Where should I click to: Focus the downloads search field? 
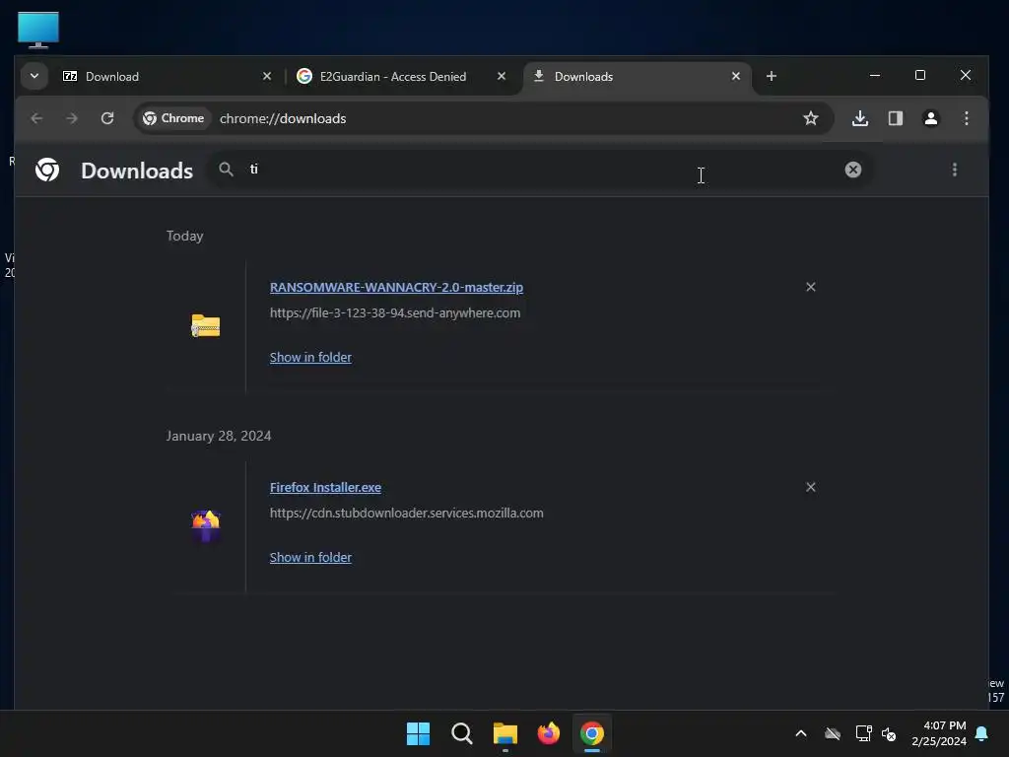click(541, 170)
